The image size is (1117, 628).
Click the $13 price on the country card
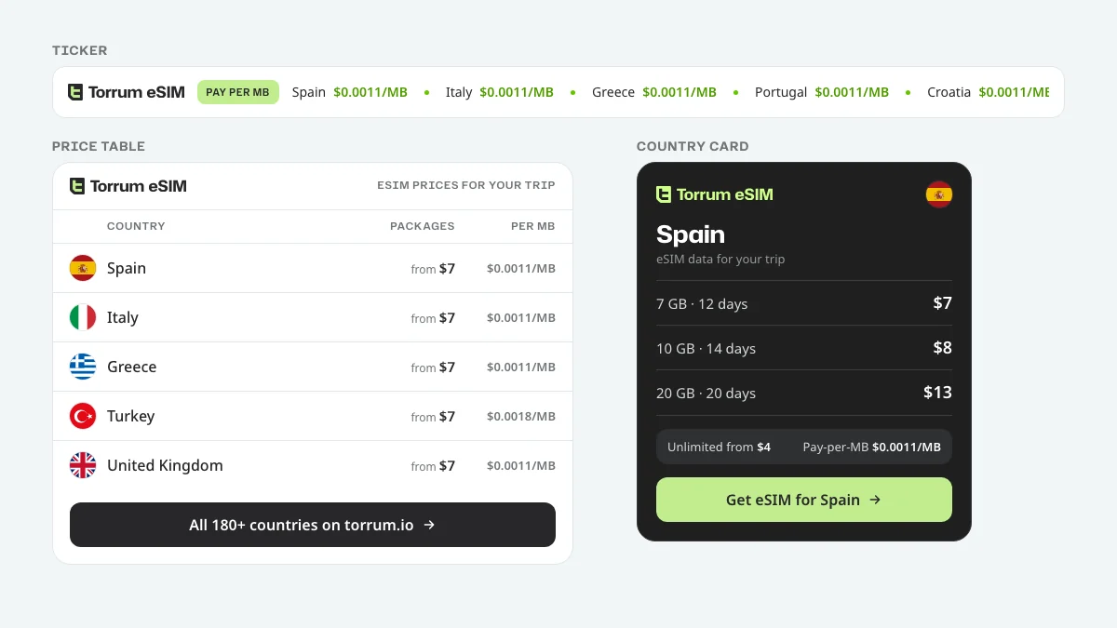click(x=937, y=393)
